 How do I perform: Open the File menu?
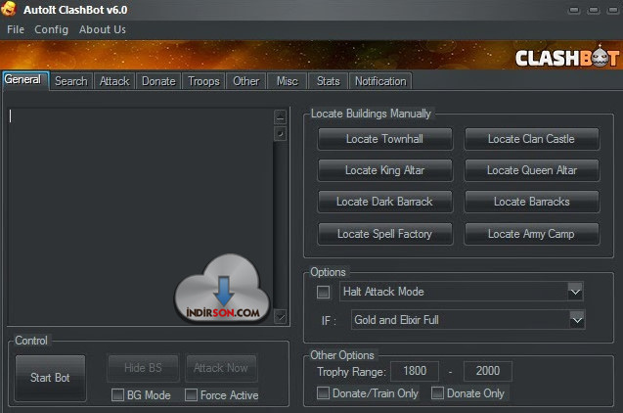point(16,29)
